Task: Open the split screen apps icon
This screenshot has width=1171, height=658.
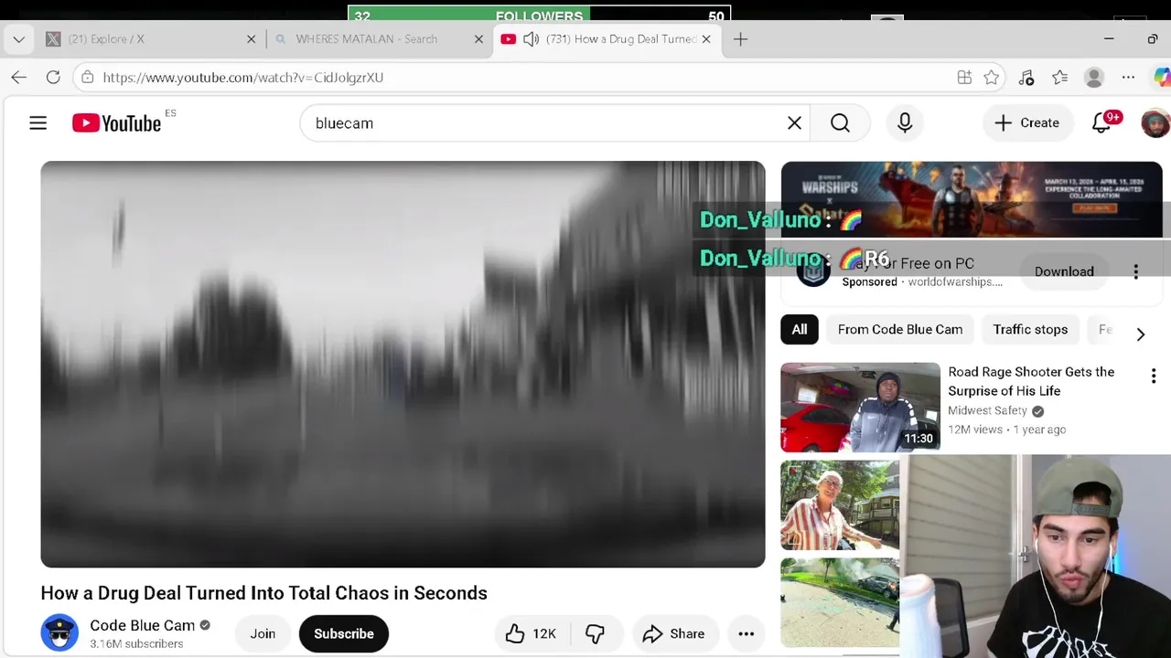Action: point(964,78)
